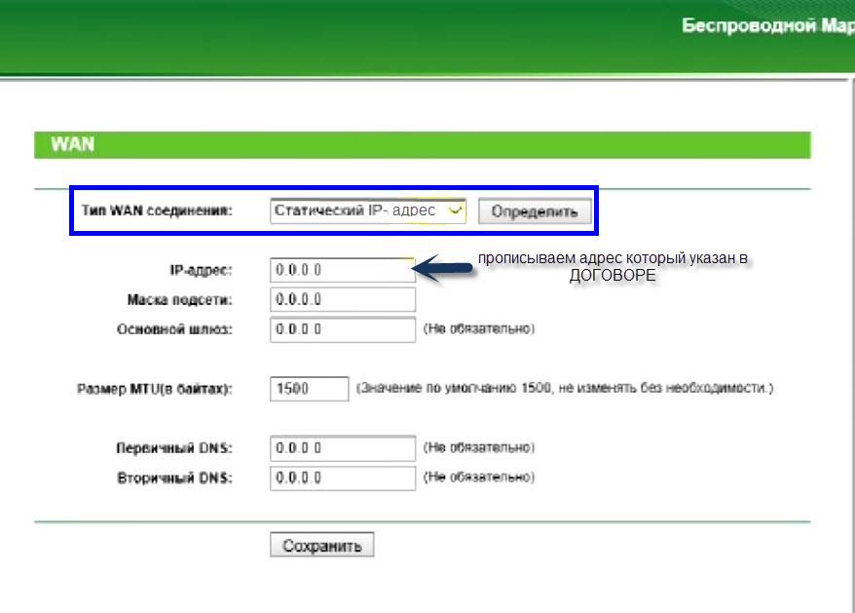Select the Маска подсети input field
The image size is (855, 613).
pyautogui.click(x=342, y=299)
